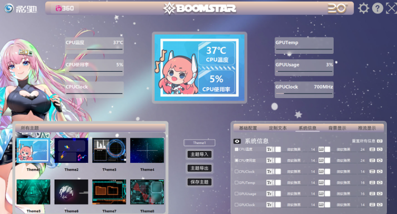Click the label color swatch in GPUClock row

point(278,205)
